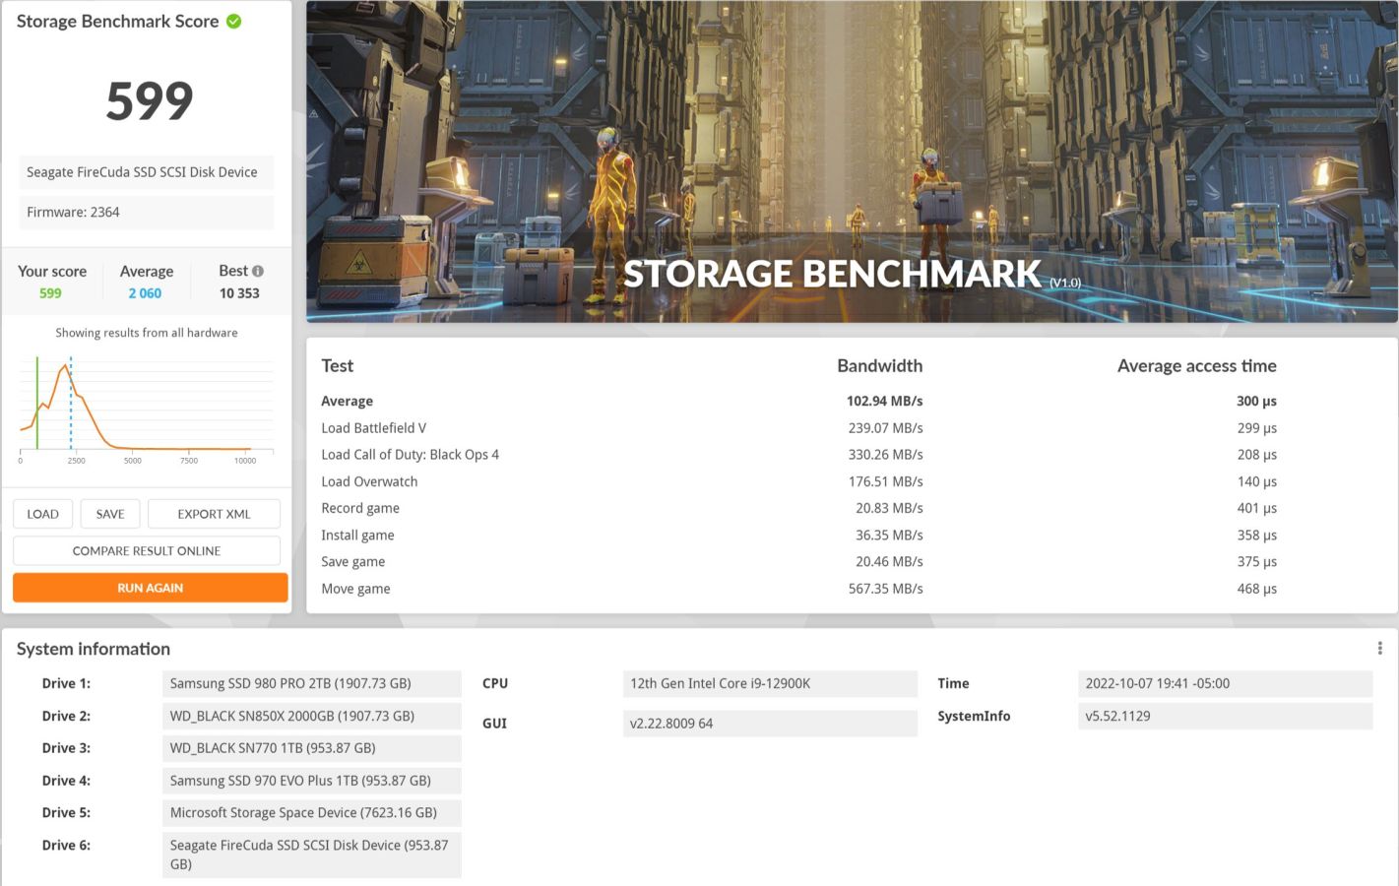
Task: Click Drive 5 Microsoft Storage Space Device field
Action: [311, 813]
